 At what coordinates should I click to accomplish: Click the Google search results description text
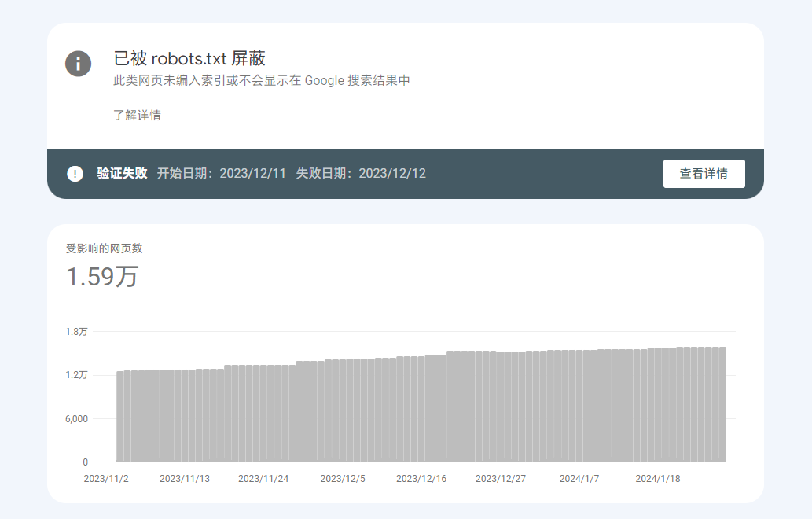tap(262, 80)
